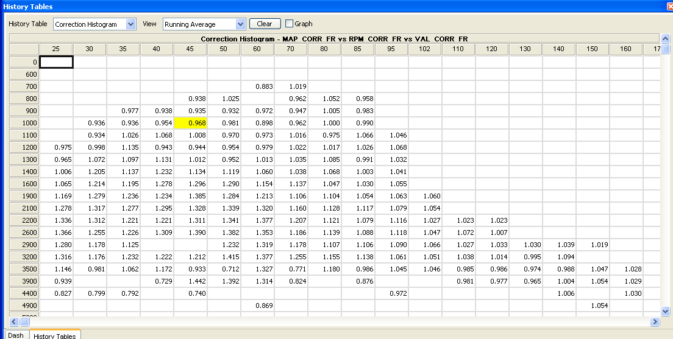Select cell value 0.771 in row 3500

click(291, 269)
